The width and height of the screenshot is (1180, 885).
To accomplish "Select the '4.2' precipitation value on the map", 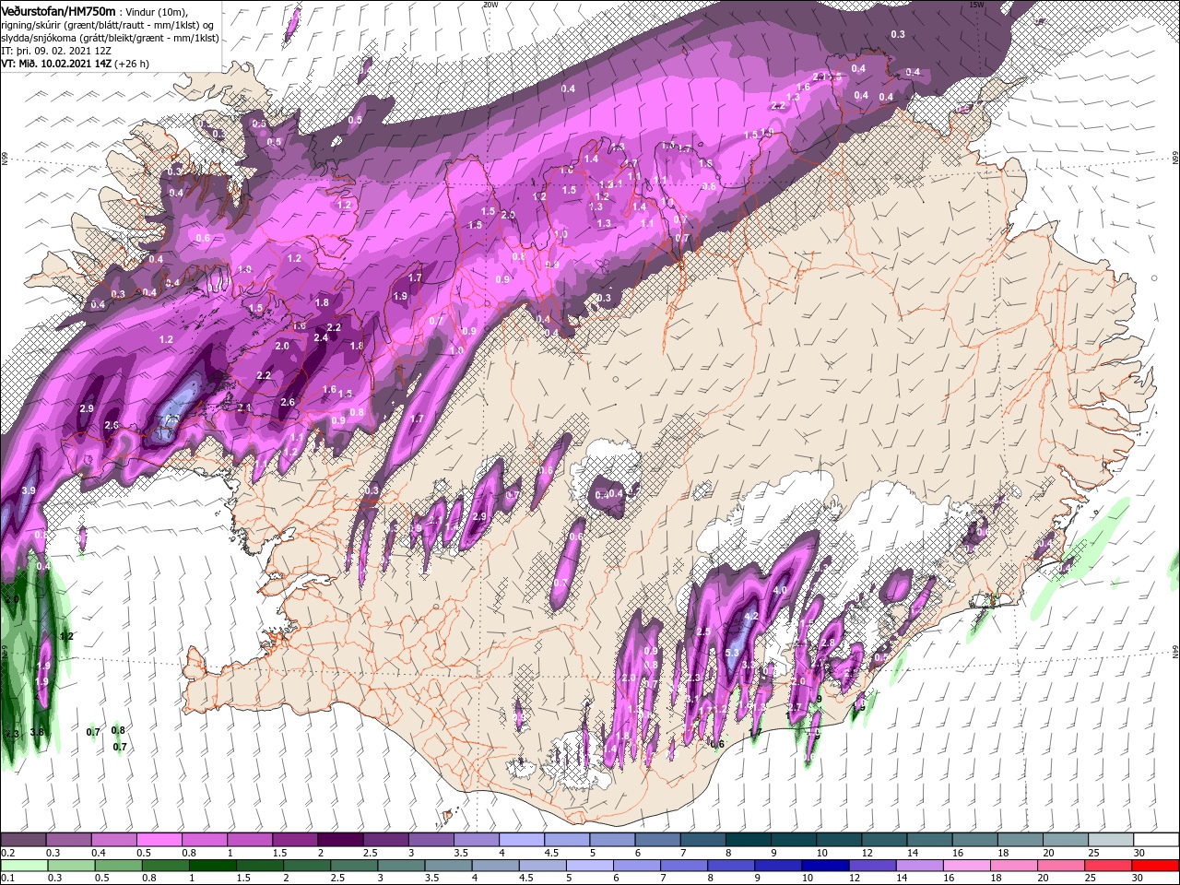I will pos(750,617).
